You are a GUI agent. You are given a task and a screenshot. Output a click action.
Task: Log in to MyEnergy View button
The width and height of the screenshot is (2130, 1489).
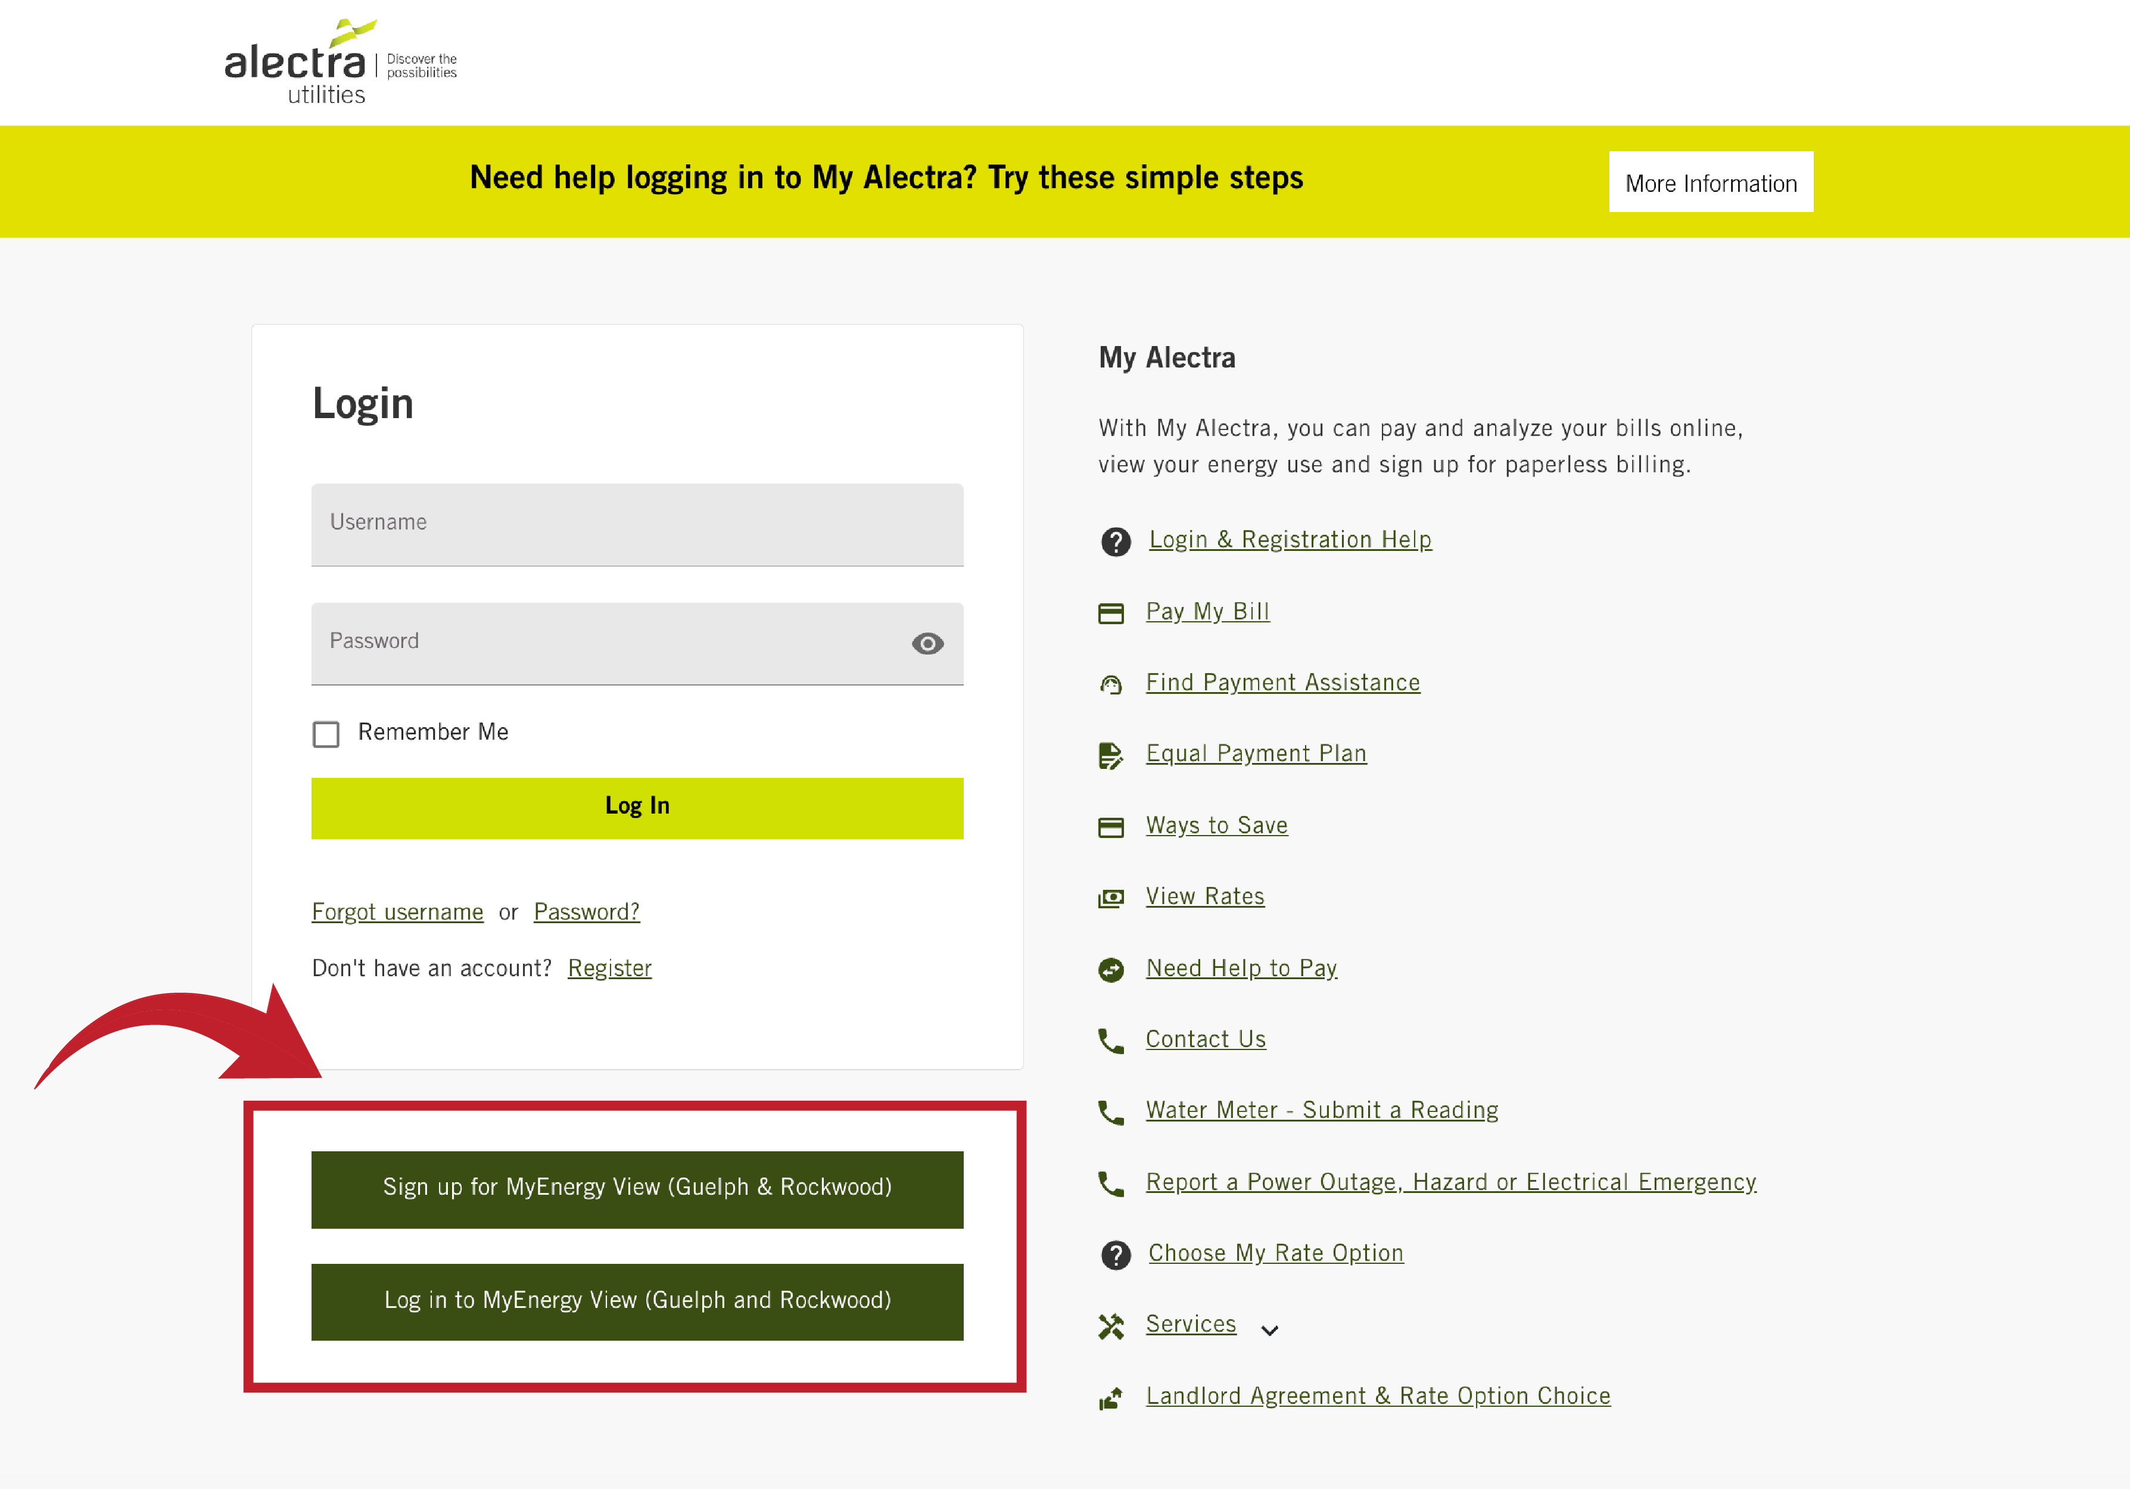tap(637, 1301)
